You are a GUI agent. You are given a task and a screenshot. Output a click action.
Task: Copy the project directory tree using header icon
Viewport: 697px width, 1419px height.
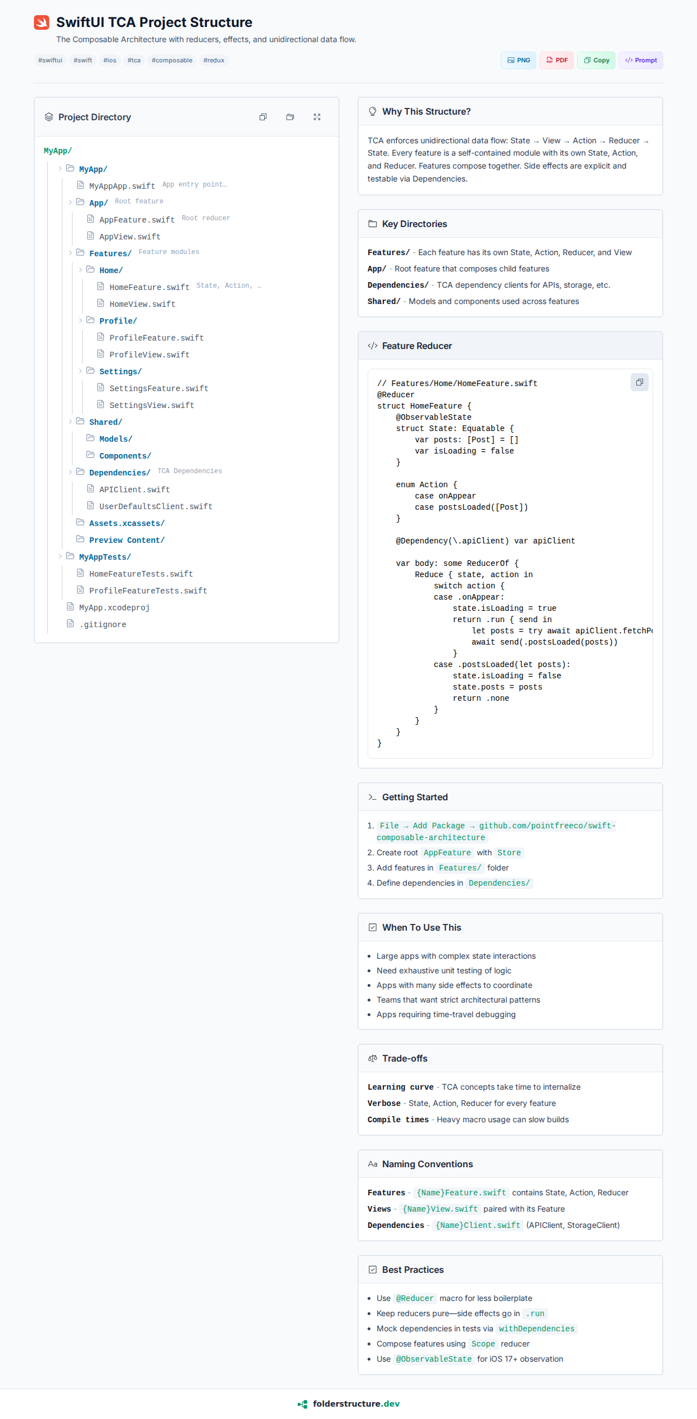263,117
